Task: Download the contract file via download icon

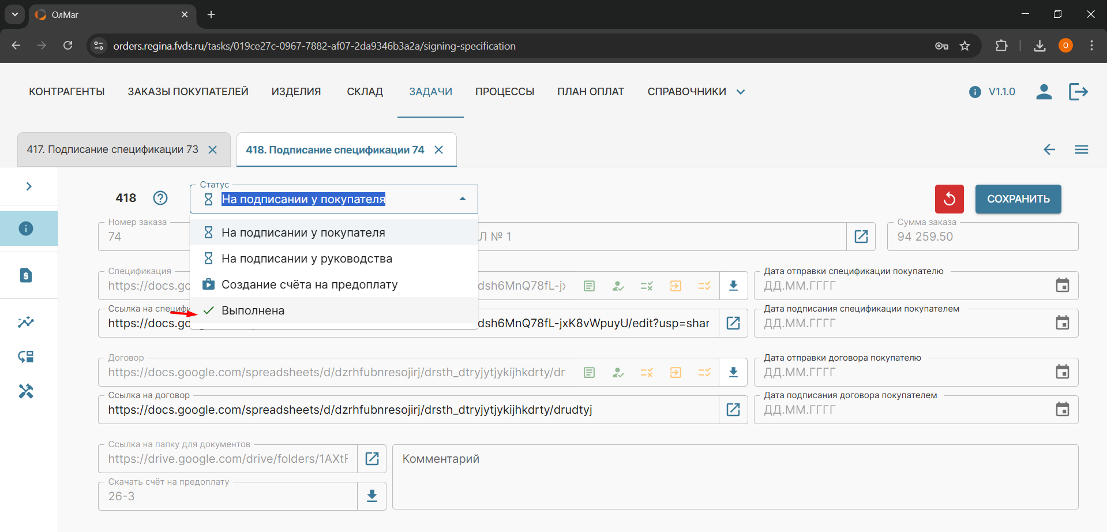Action: [x=733, y=372]
